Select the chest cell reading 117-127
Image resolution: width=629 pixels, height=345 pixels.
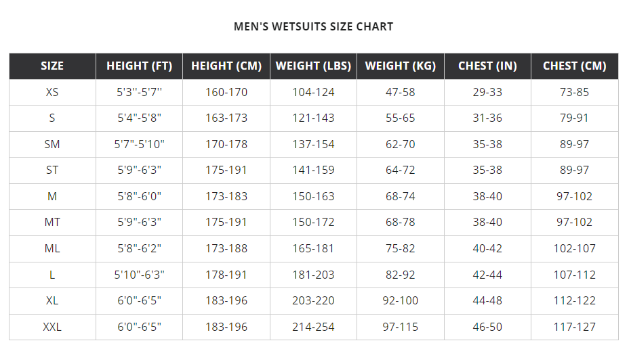pos(575,327)
